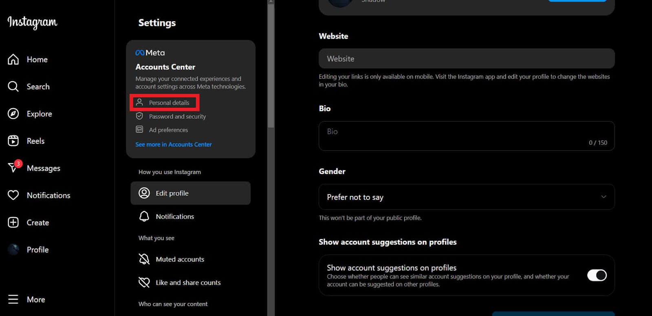Open Ad preferences link
The width and height of the screenshot is (652, 316).
(168, 130)
